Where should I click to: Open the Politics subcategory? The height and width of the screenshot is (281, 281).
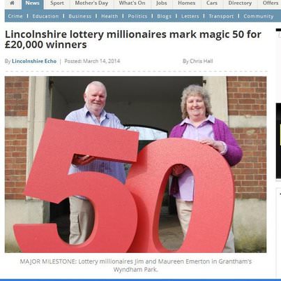[x=137, y=16]
